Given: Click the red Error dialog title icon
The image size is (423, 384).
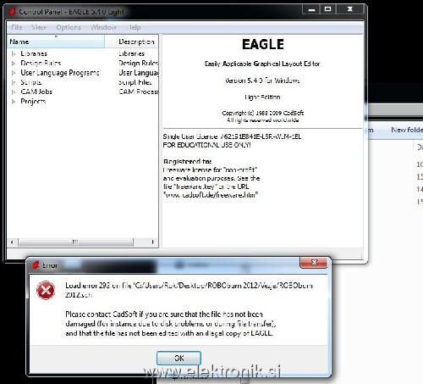Looking at the screenshot, I should (x=36, y=264).
